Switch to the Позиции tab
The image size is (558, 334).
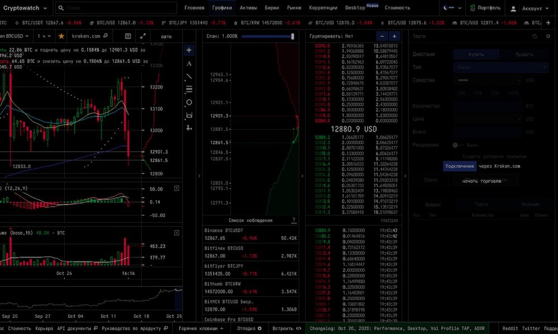tap(530, 204)
